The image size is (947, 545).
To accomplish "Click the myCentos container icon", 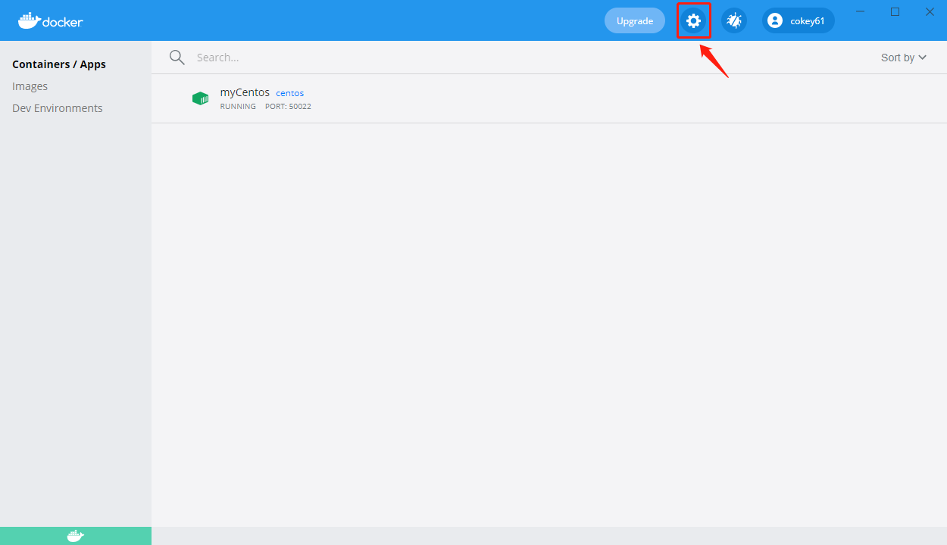I will click(200, 98).
